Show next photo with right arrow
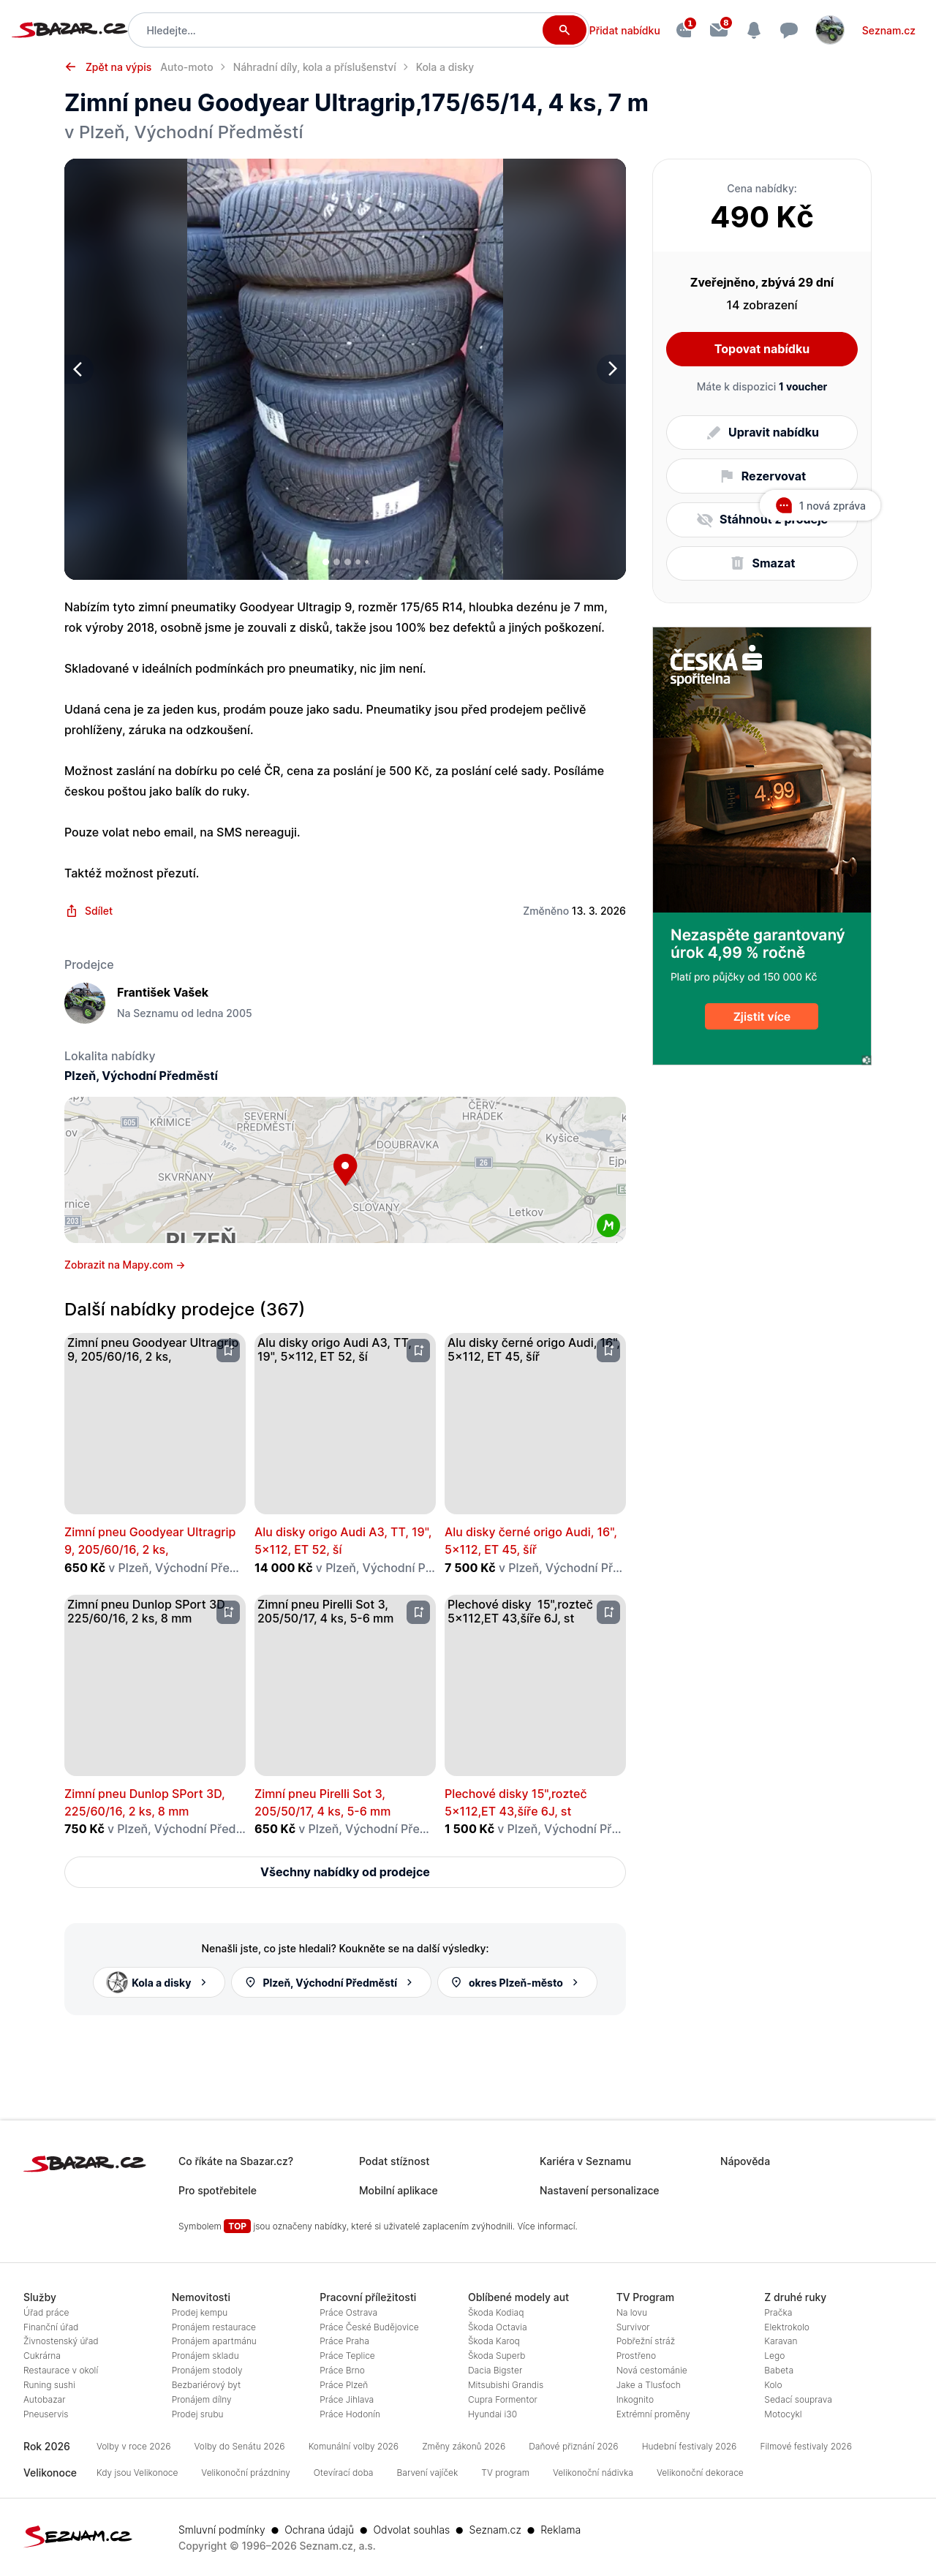 click(612, 369)
